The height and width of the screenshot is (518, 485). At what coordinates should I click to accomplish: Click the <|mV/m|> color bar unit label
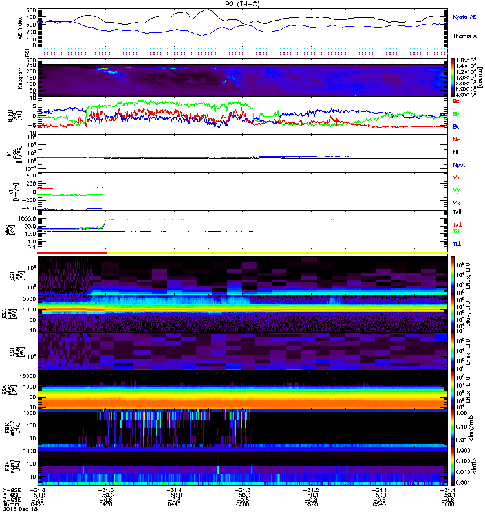[471, 428]
